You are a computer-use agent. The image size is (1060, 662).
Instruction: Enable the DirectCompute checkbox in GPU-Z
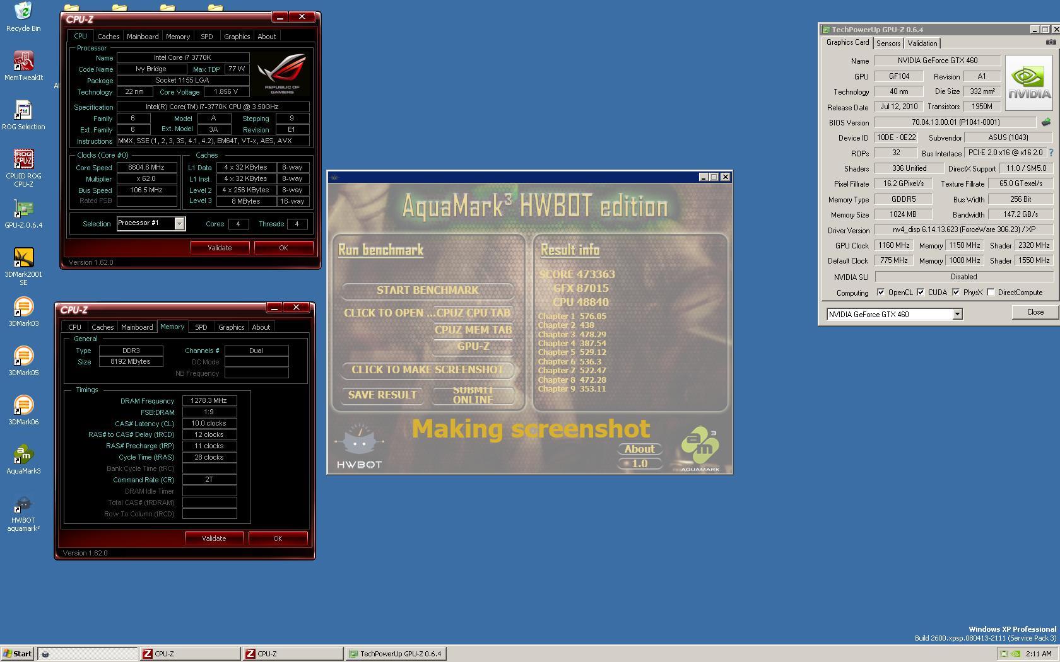991,293
